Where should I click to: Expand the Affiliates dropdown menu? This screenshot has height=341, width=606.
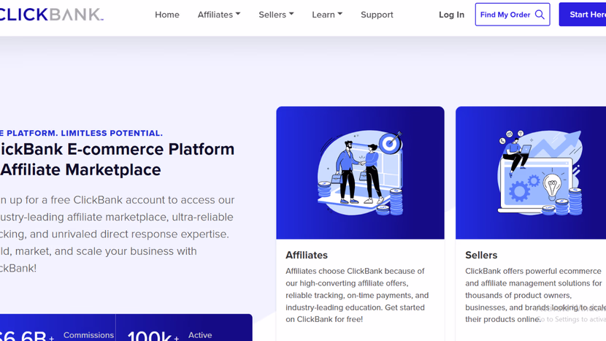[x=219, y=15]
